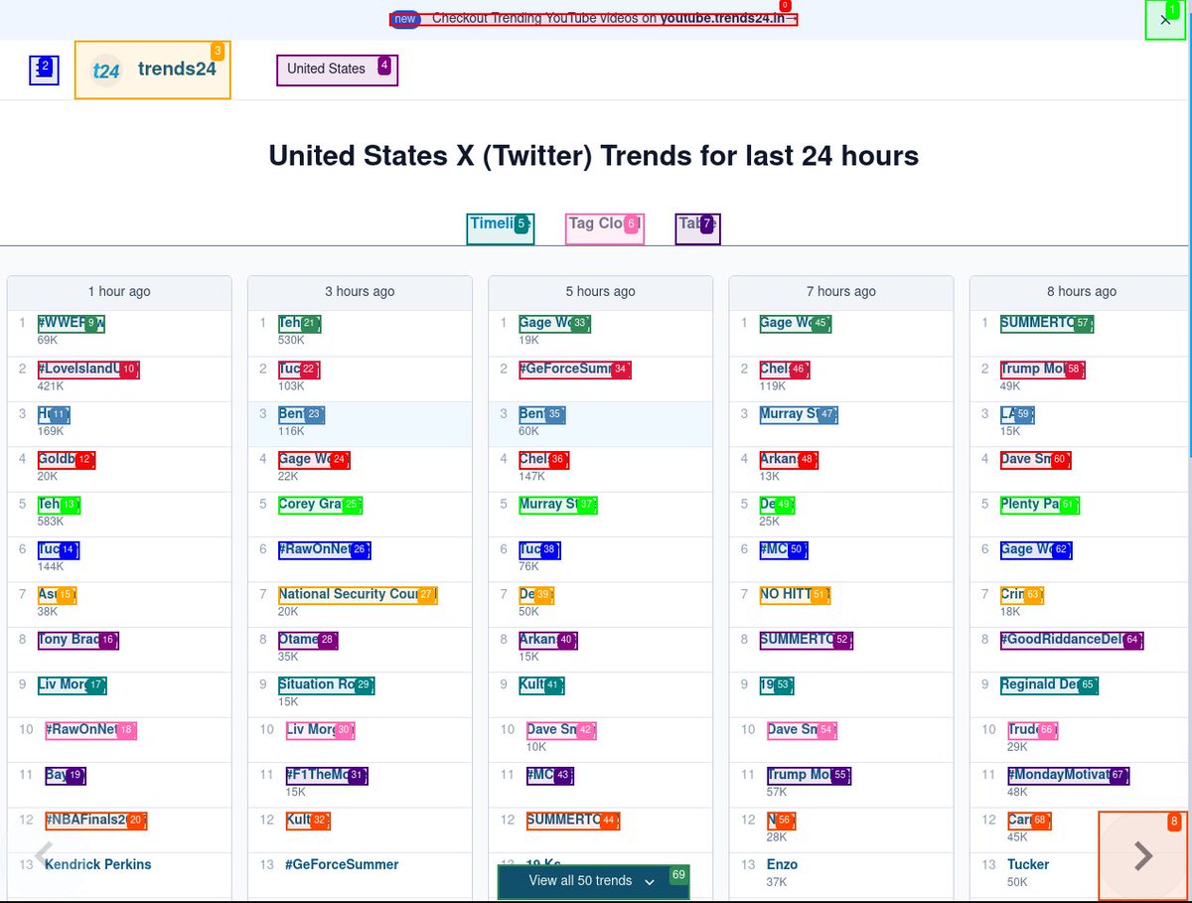The width and height of the screenshot is (1192, 903).
Task: Open SUMMERTO trend ranked 12, 5 hours ago
Action: [x=573, y=821]
